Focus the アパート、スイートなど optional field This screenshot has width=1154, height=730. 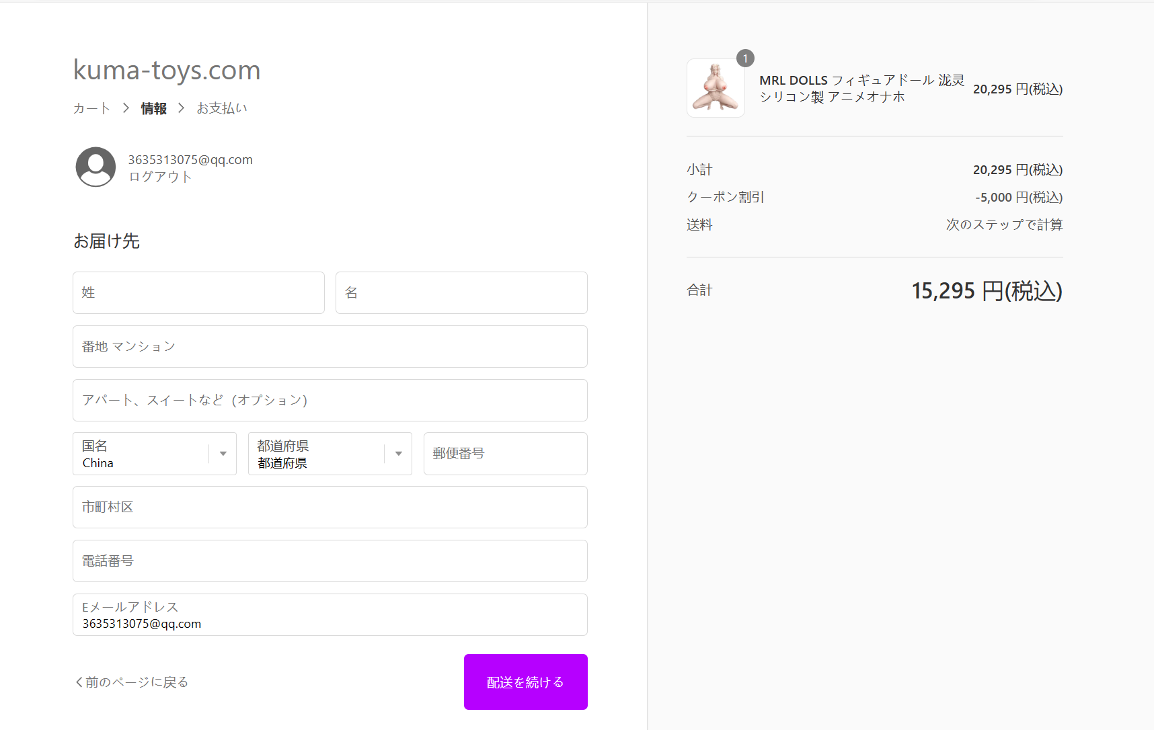click(x=330, y=400)
